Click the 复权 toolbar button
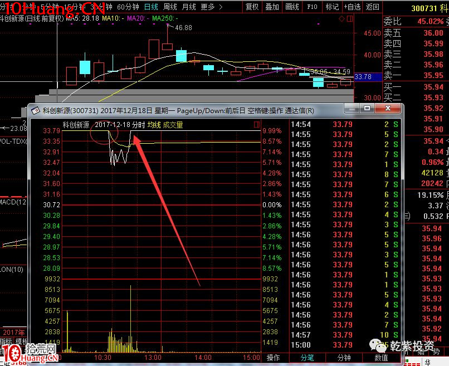Screen dimensions: 449x366 click(252, 7)
